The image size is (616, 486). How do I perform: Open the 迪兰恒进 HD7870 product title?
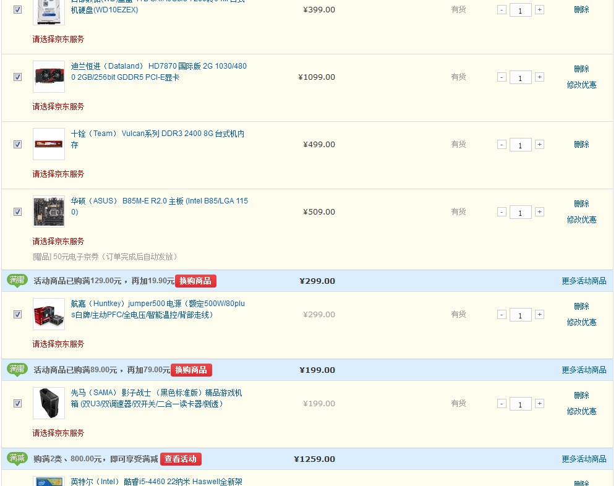pos(159,72)
